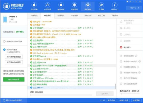Click help icon beside 常规快速刷机 option
The height and width of the screenshot is (103, 143).
coord(136,56)
